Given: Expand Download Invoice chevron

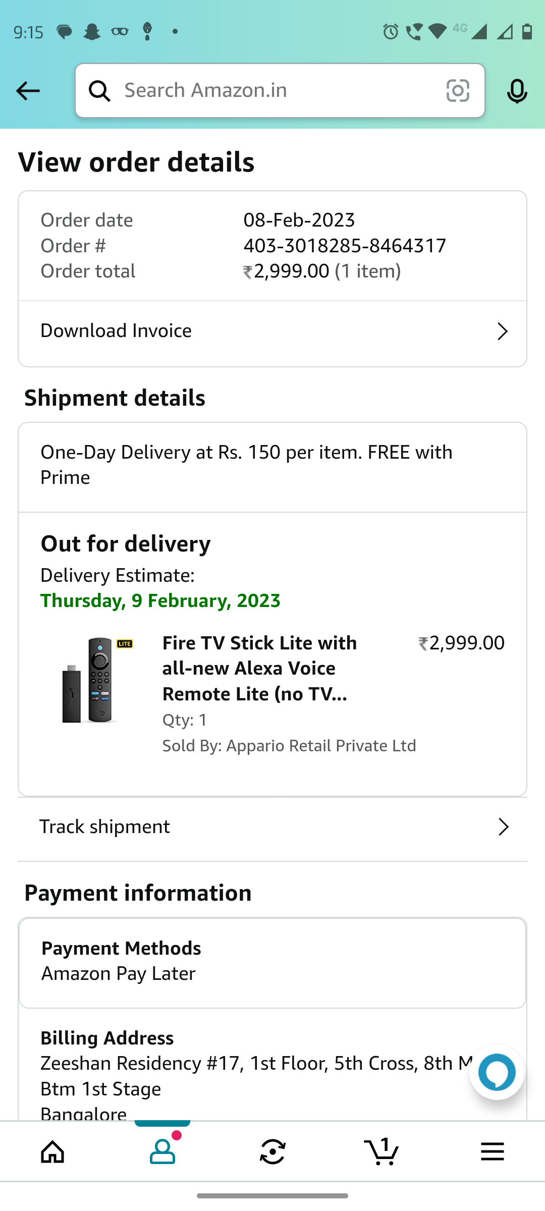Looking at the screenshot, I should coord(502,332).
